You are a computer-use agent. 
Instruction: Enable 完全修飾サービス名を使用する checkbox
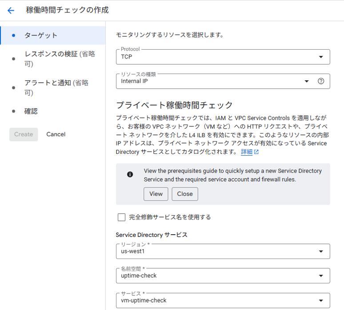click(x=121, y=217)
